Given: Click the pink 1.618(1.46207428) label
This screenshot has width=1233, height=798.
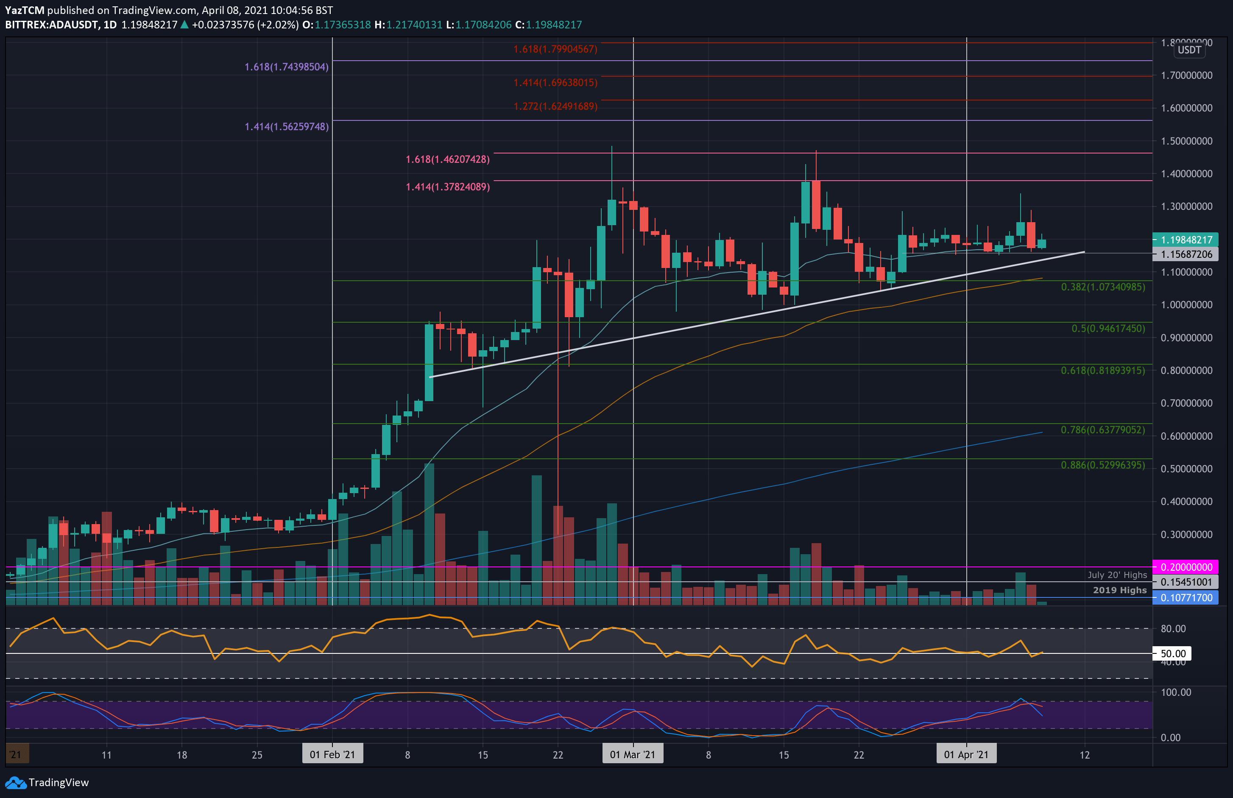Looking at the screenshot, I should click(448, 159).
